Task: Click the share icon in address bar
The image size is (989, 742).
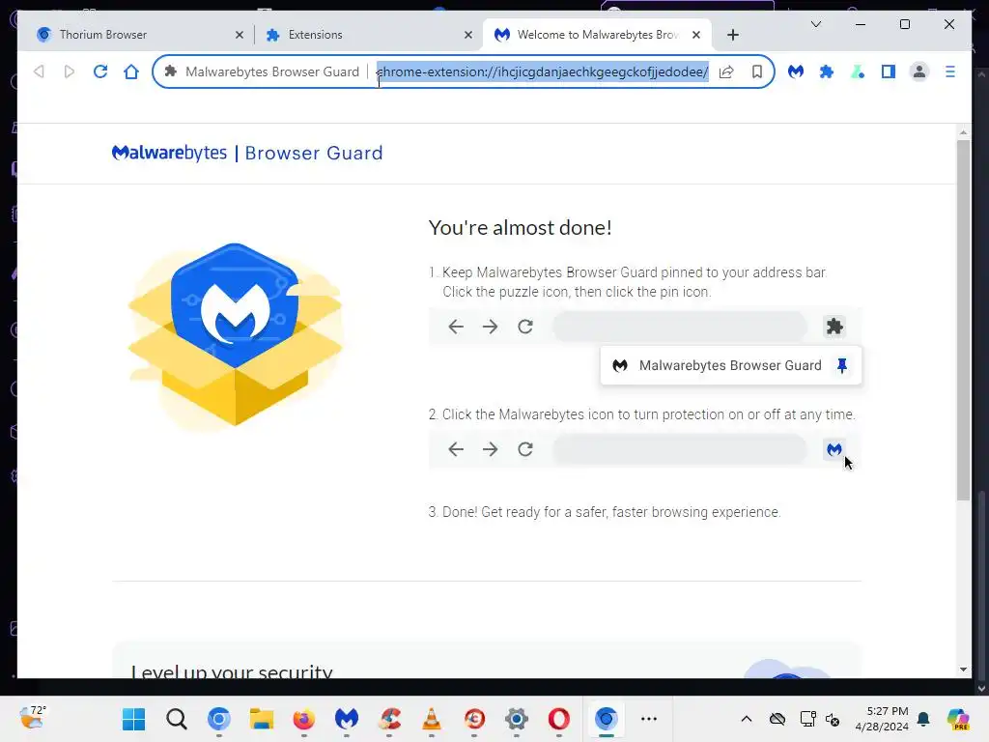Action: (726, 71)
